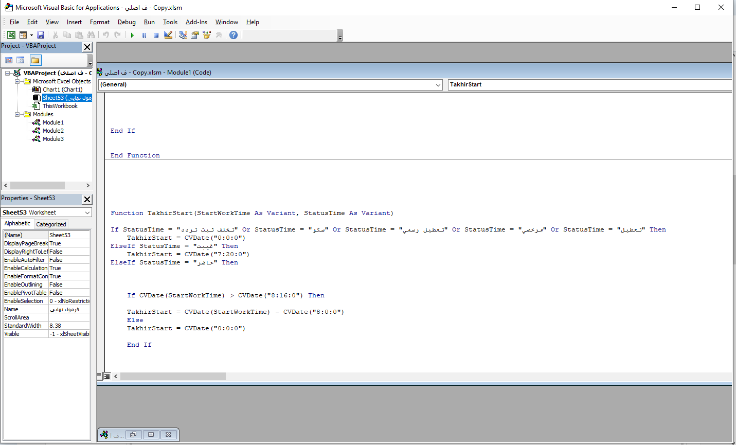Click the Copy toolbar icon

pos(67,35)
